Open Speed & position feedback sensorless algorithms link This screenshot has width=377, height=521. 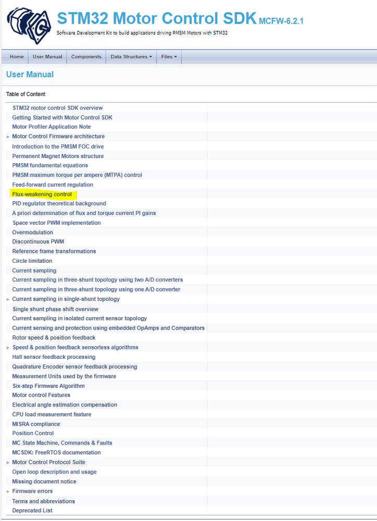point(76,347)
